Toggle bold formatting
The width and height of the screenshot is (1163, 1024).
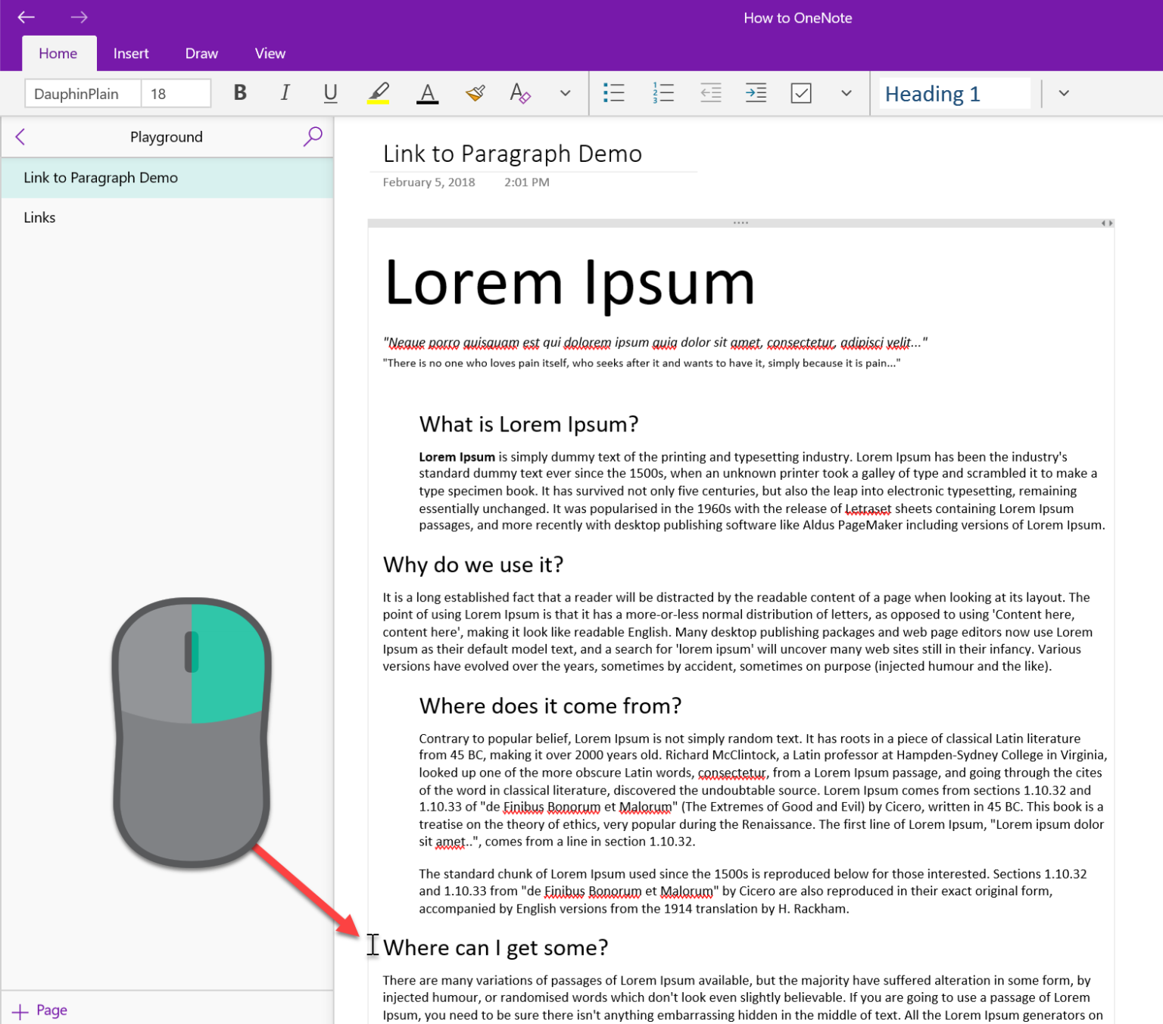239,92
